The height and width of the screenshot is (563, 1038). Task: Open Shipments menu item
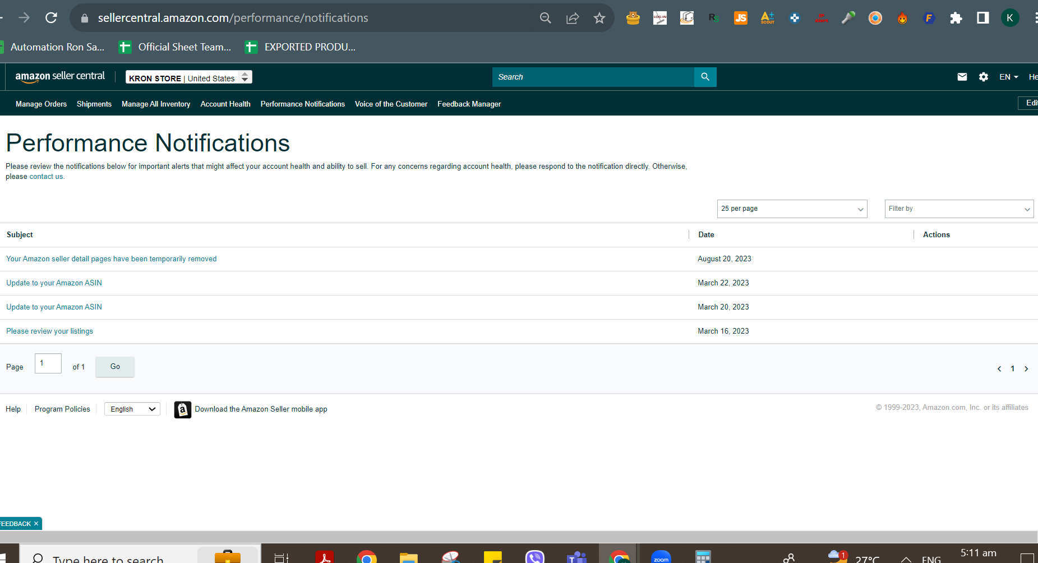(94, 104)
